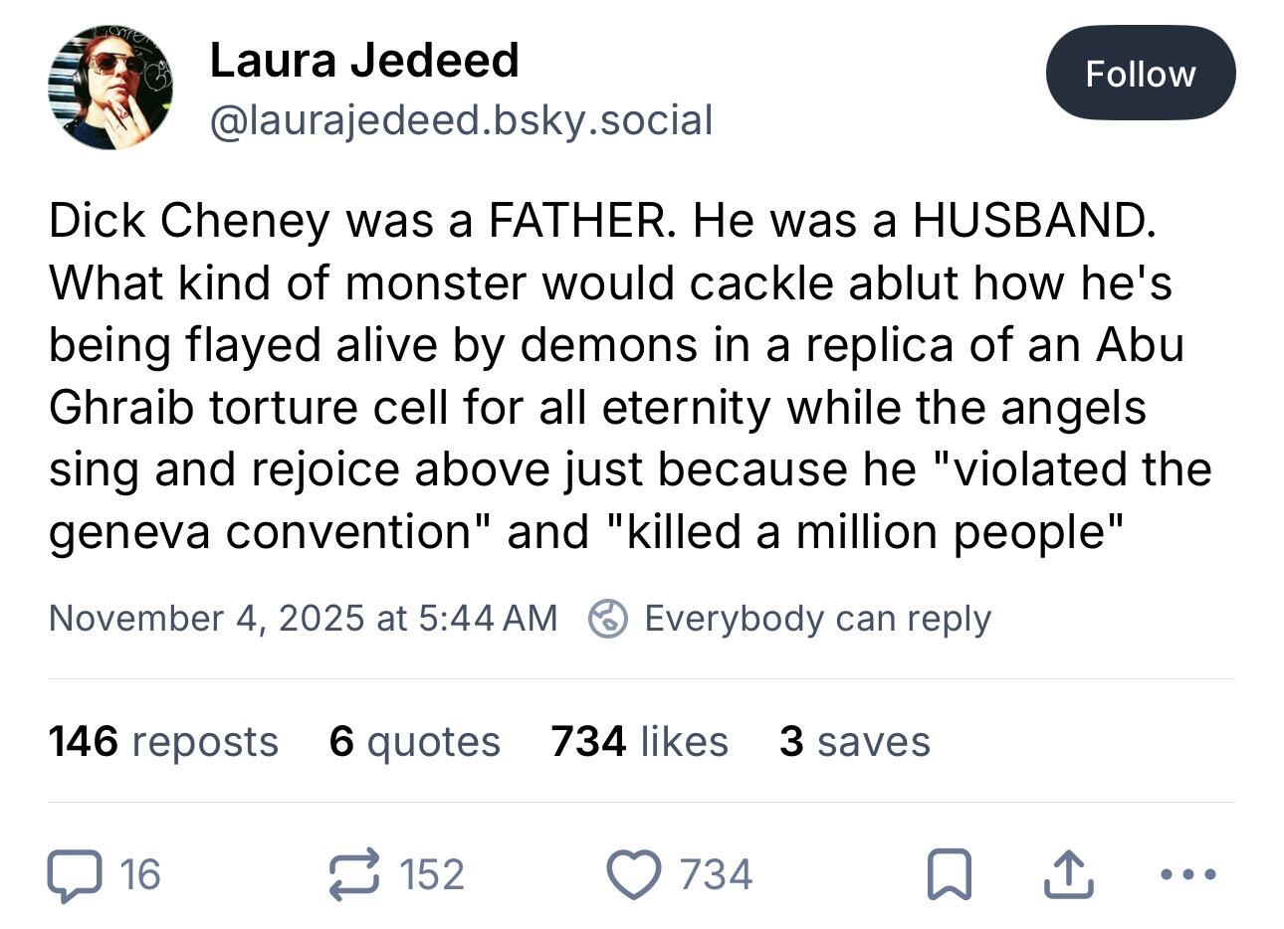Show who gave the 734 likes
Image resolution: width=1284 pixels, height=929 pixels.
coord(639,741)
